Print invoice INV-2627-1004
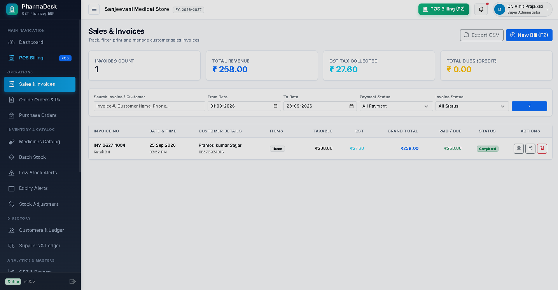Image resolution: width=558 pixels, height=290 pixels. (518, 148)
